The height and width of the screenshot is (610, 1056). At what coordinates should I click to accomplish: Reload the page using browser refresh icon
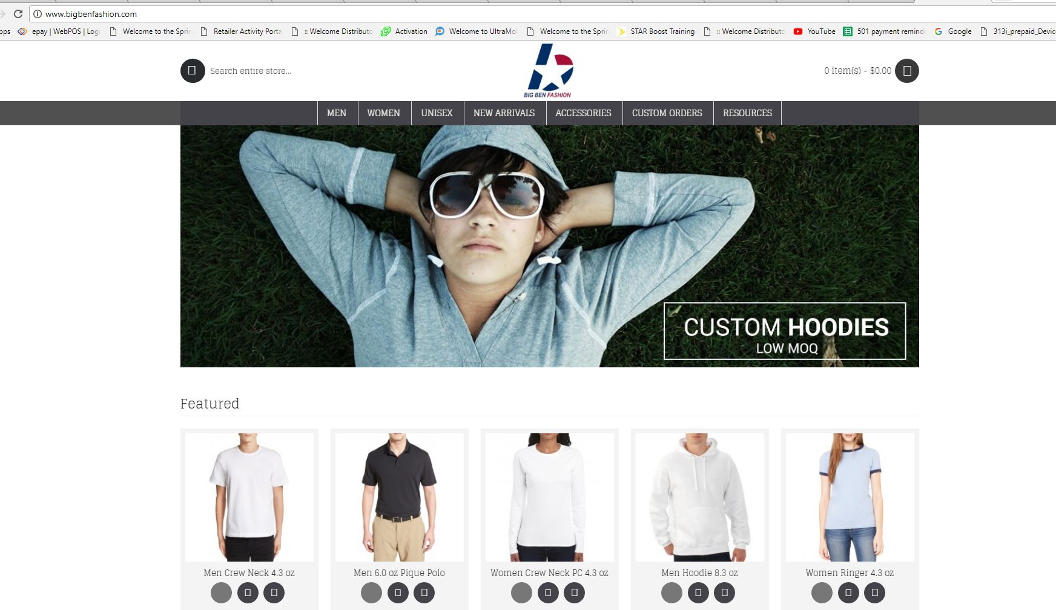coord(18,14)
